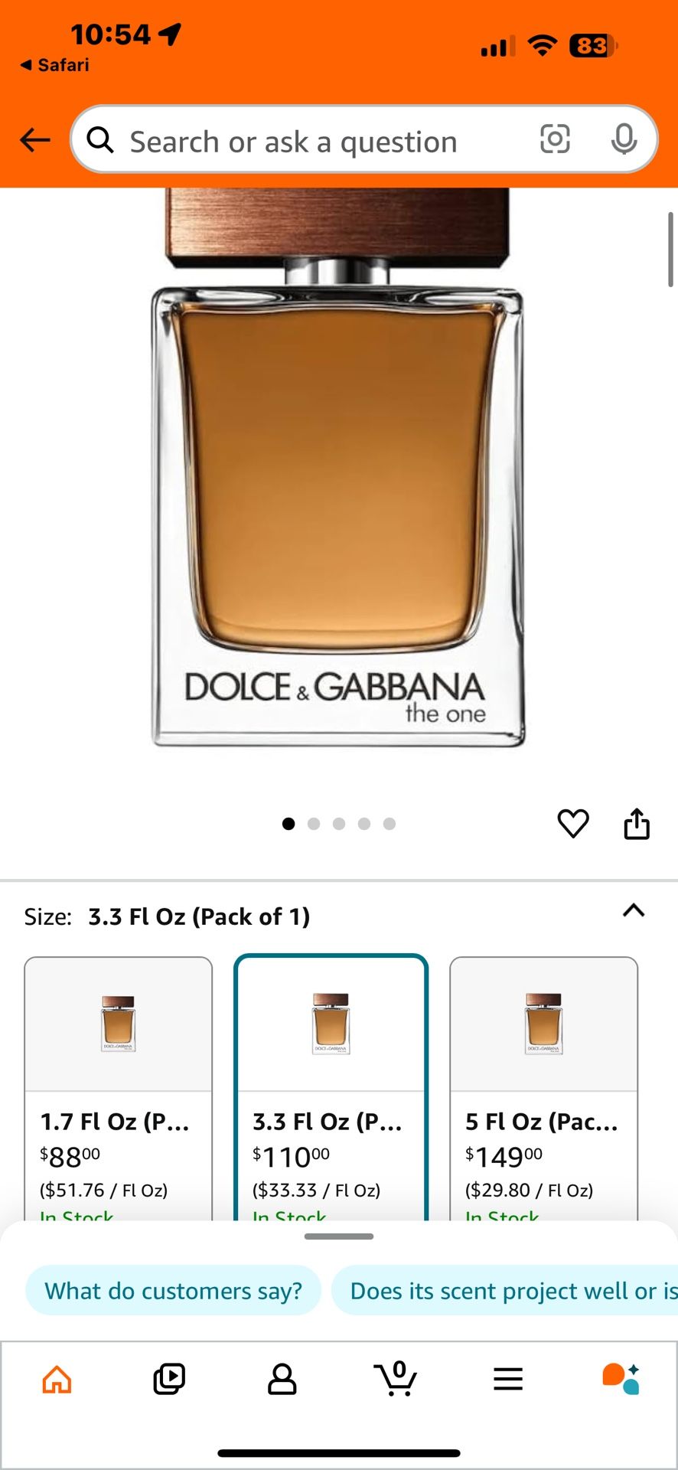Screen dimensions: 678x1470
Task: Collapse the Size options chevron
Action: click(x=634, y=910)
